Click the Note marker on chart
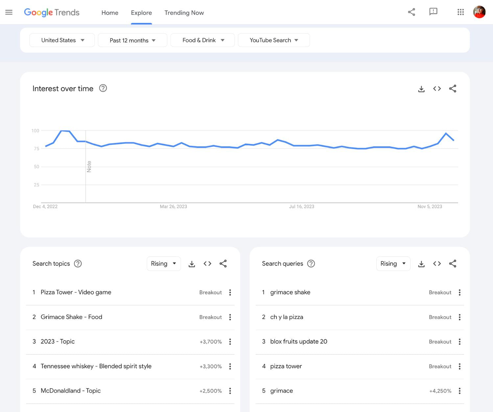 pos(89,167)
